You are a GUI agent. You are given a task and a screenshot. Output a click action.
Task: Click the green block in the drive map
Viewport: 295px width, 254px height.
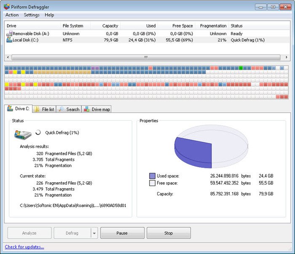pyautogui.click(x=241, y=68)
